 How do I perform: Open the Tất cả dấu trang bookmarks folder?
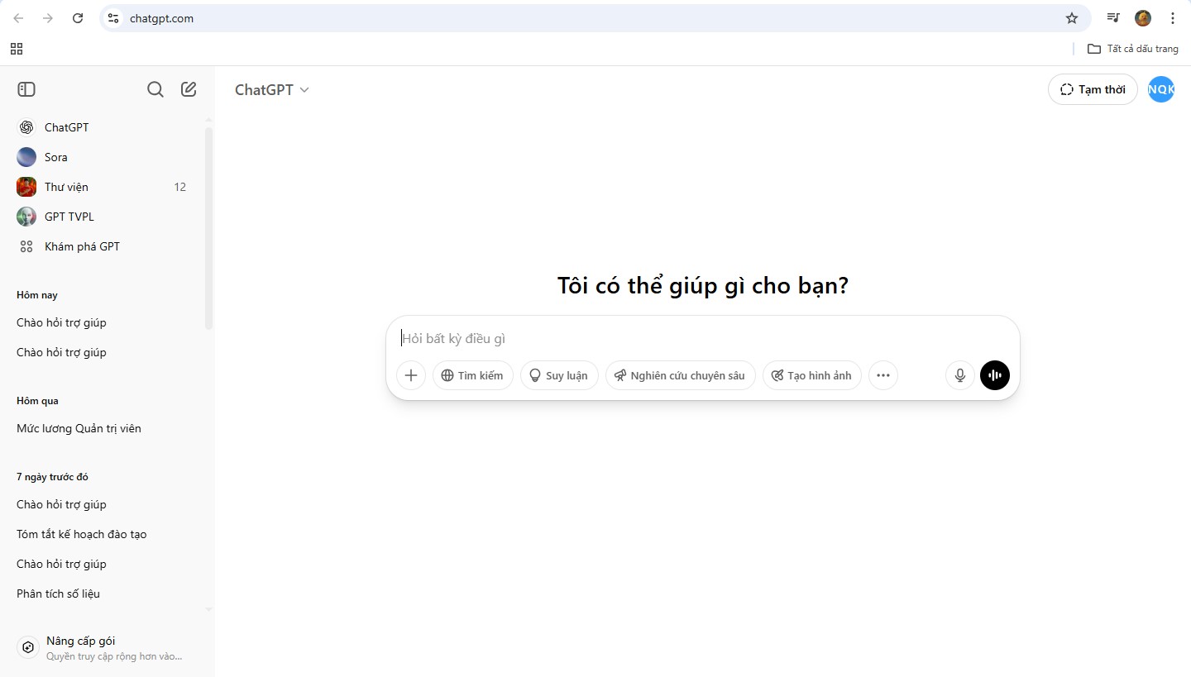[1133, 49]
